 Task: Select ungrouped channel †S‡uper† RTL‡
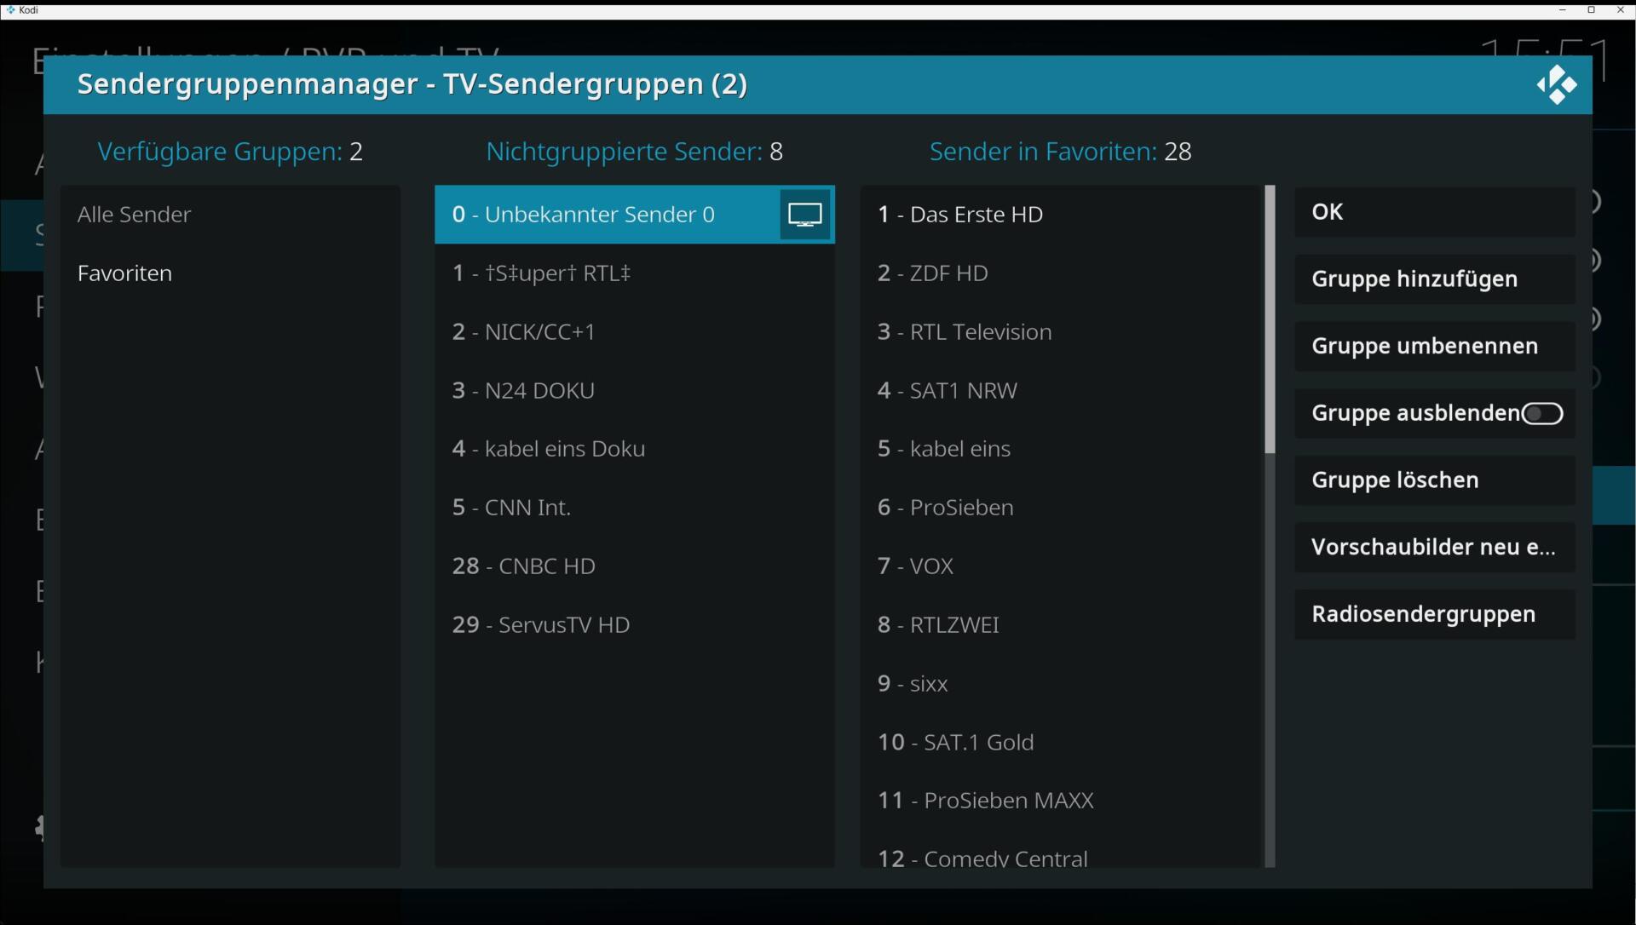tap(635, 273)
